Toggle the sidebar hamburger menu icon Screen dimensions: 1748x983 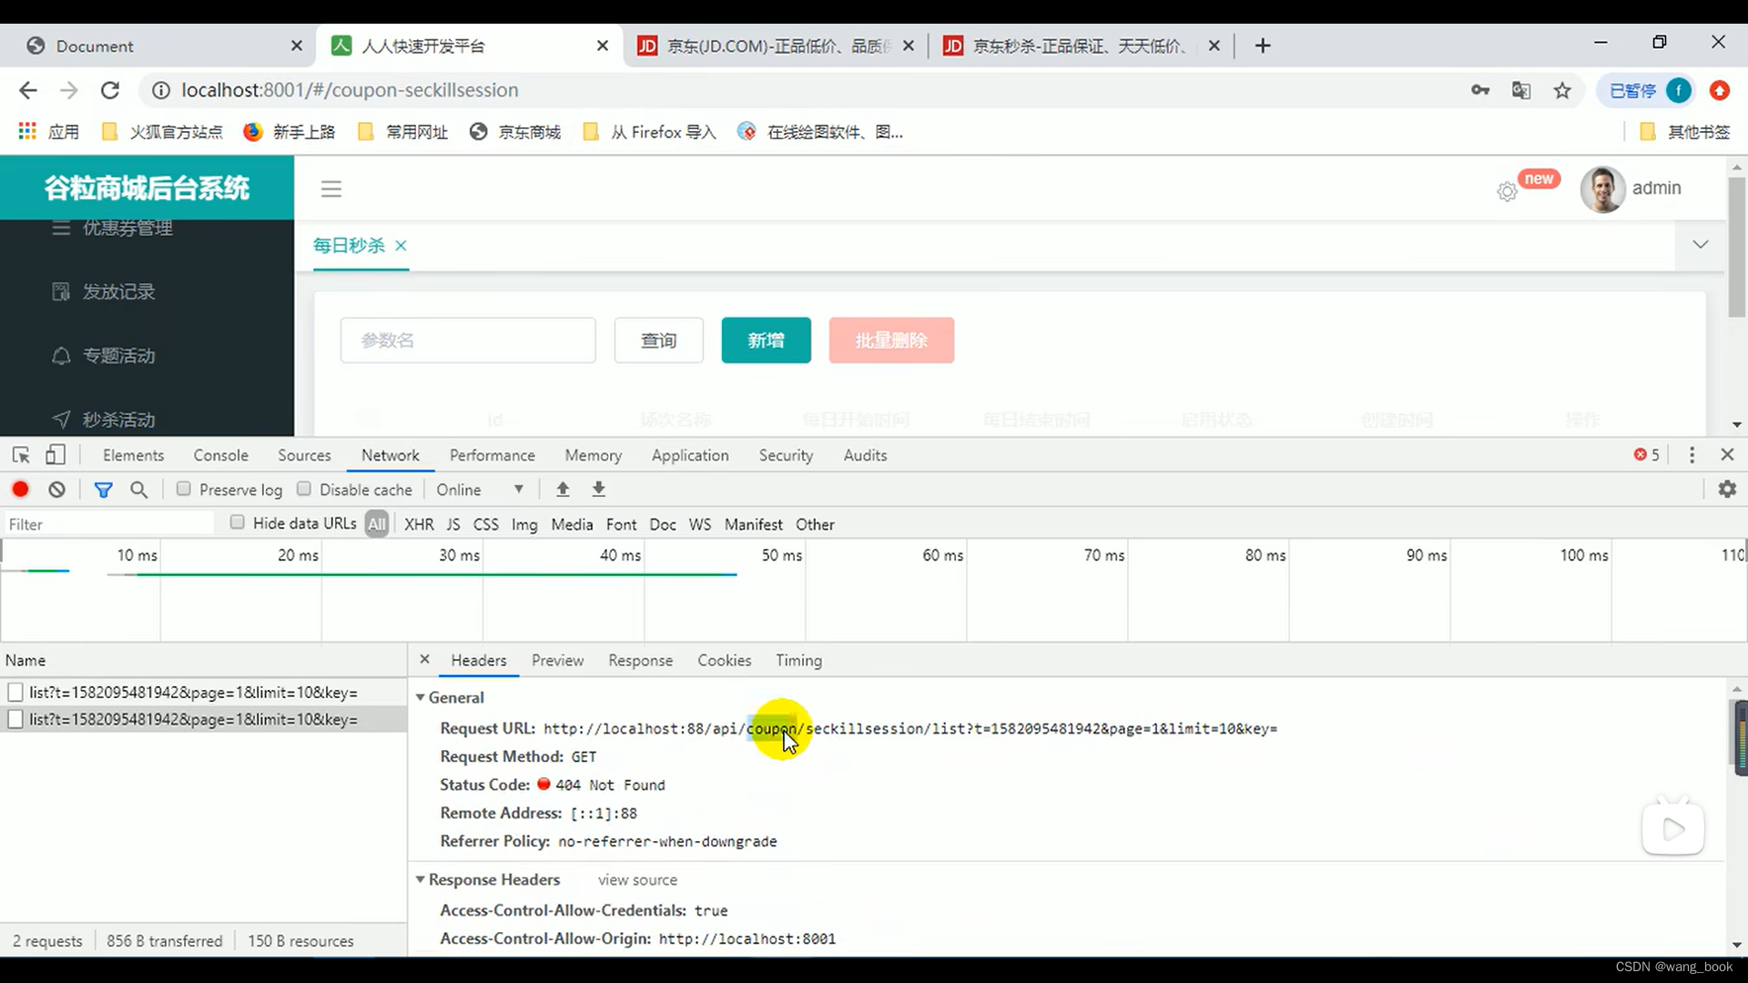(331, 188)
